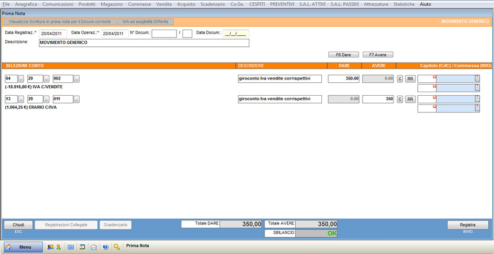Open the Menu home button on taskbar
The width and height of the screenshot is (494, 254).
24,247
